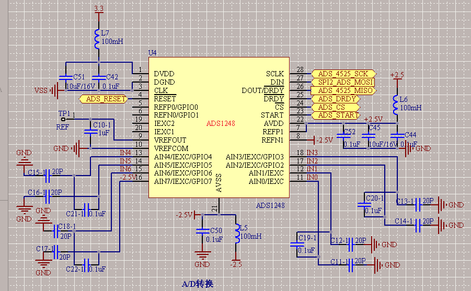Screen dimensions: 471x291
Task: Click the A/D转换 title text
Action: click(x=198, y=284)
